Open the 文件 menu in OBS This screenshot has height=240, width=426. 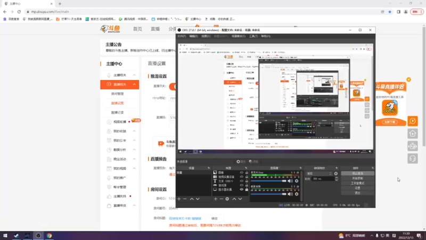coord(182,36)
